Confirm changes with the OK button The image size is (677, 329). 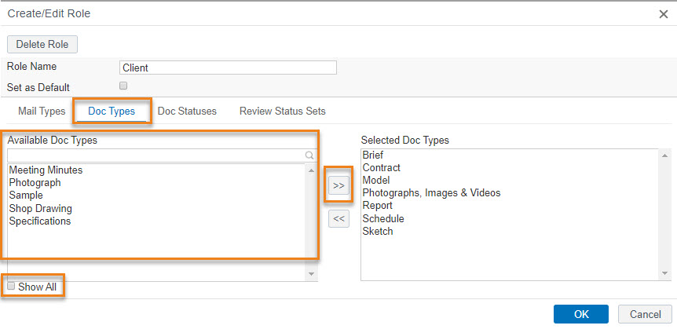click(x=581, y=314)
